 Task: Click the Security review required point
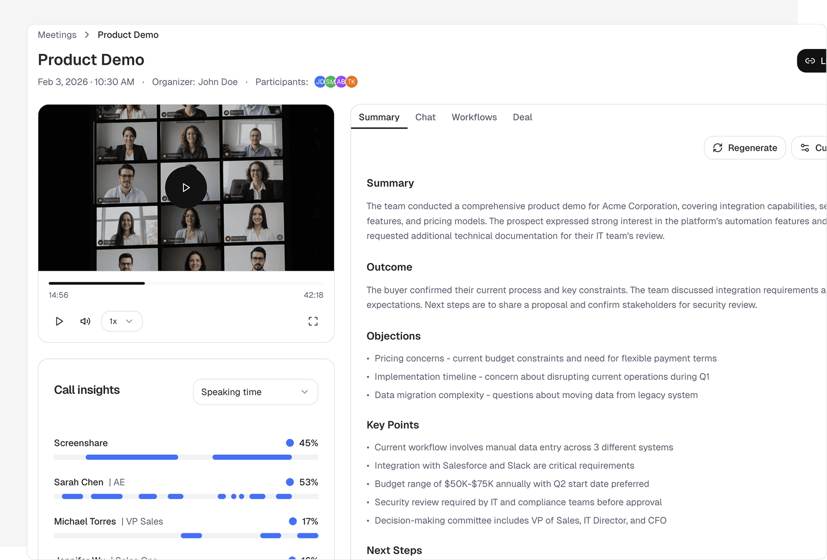pos(518,503)
